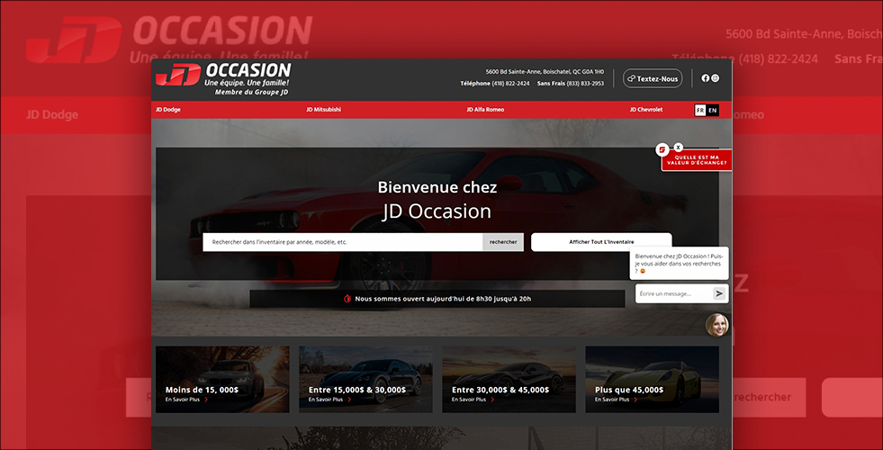Close the trade-in value widget
Screen dimensions: 883x450
coord(679,147)
